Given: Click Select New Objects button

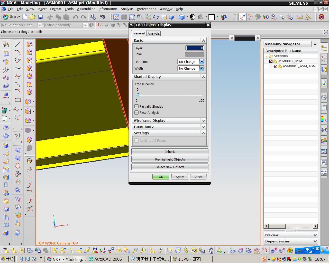Looking at the screenshot, I should (170, 167).
